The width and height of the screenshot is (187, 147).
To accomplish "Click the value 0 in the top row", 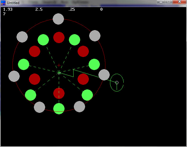I will click(x=101, y=10).
